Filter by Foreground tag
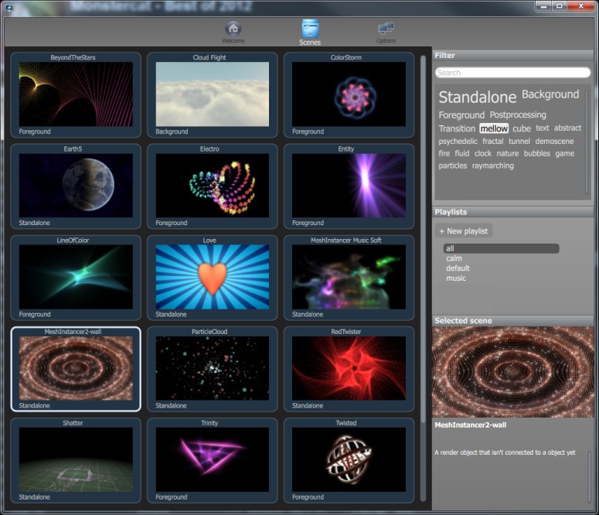The width and height of the screenshot is (599, 515). tap(461, 115)
